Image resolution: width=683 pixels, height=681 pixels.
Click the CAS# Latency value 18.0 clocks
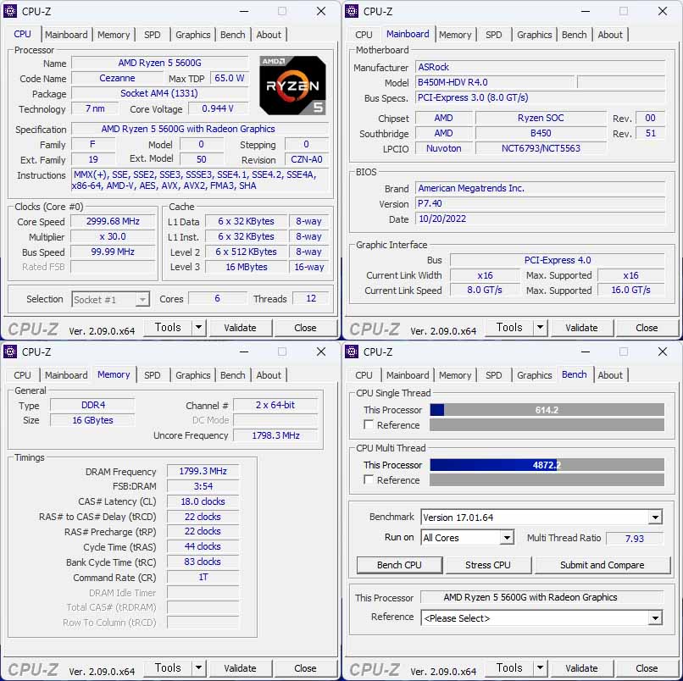203,501
